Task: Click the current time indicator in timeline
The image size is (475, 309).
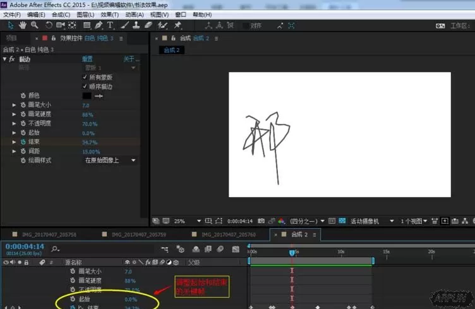Action: click(x=292, y=253)
